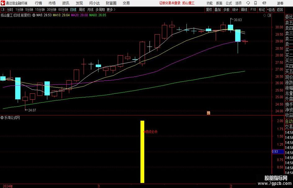Switch to the 周线 weekly tab

(x=82, y=10)
